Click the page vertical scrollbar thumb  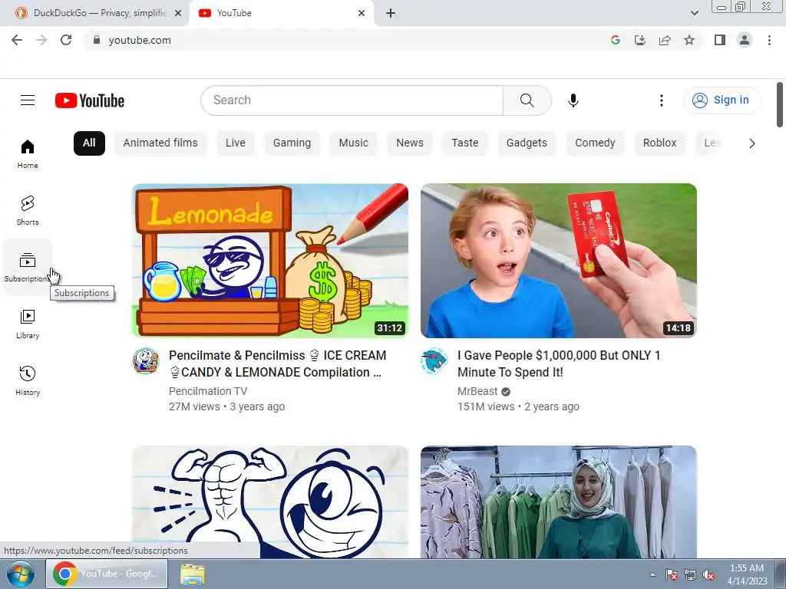pyautogui.click(x=780, y=104)
